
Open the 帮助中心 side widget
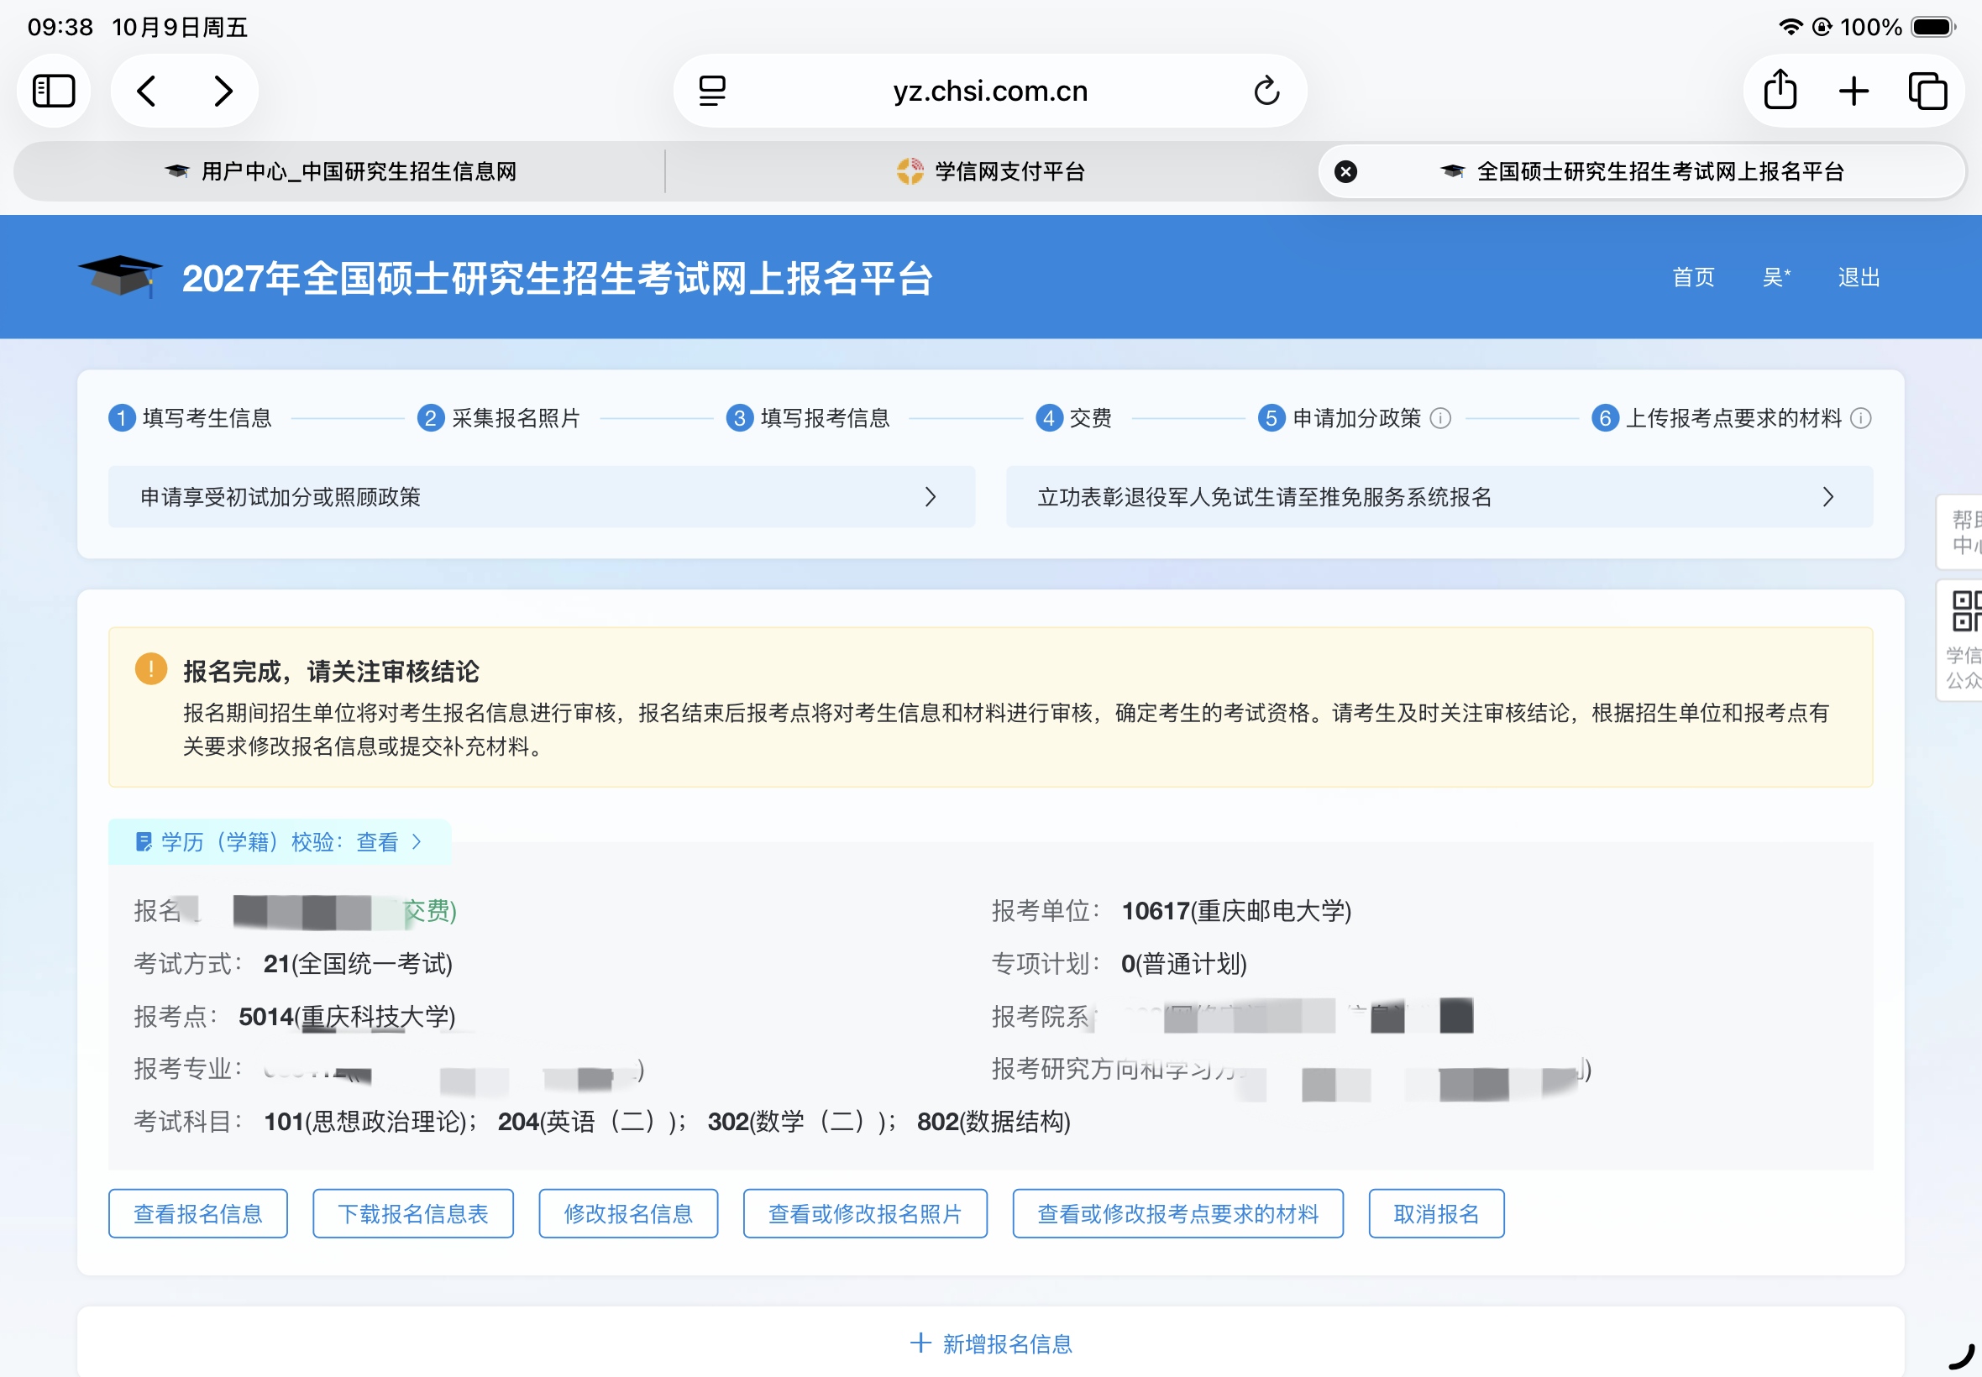[1960, 532]
